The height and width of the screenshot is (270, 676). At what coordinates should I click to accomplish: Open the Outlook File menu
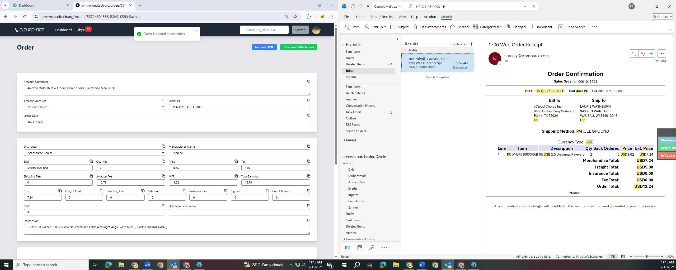(x=346, y=17)
